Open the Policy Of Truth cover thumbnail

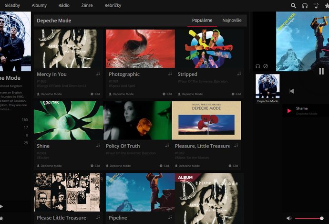tap(137, 120)
